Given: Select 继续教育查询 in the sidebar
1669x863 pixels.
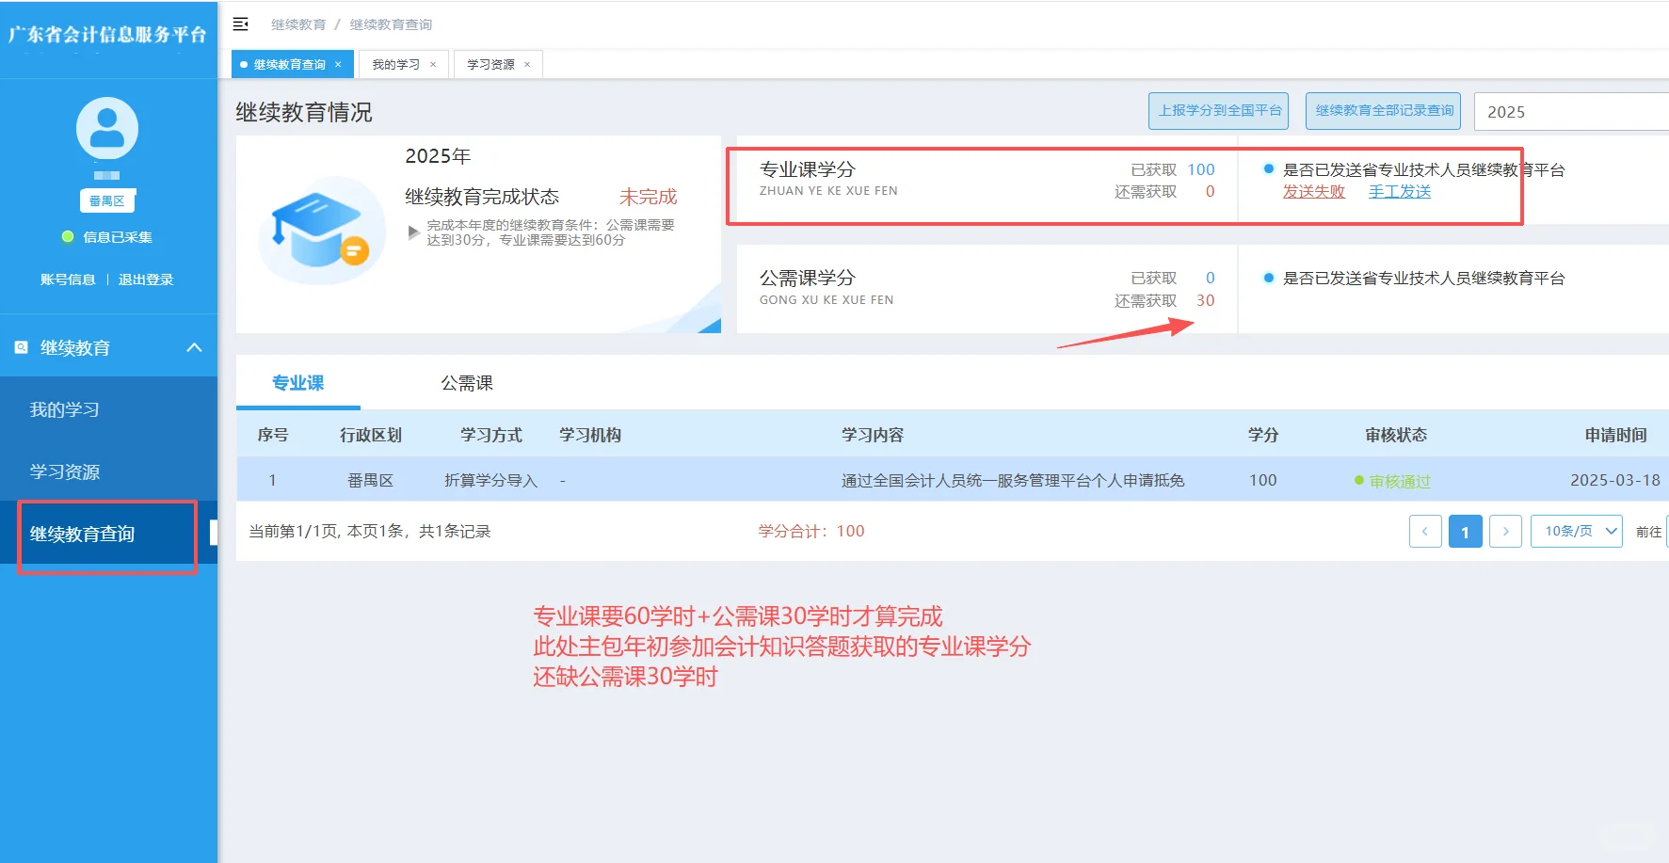Looking at the screenshot, I should pos(107,534).
